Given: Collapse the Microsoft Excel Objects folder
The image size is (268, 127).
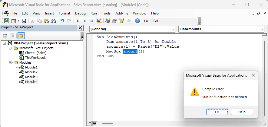Looking at the screenshot, I should pyautogui.click(x=10, y=48).
